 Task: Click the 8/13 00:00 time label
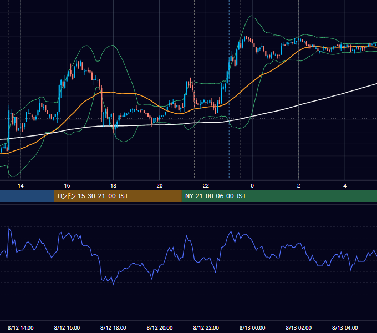point(252,327)
